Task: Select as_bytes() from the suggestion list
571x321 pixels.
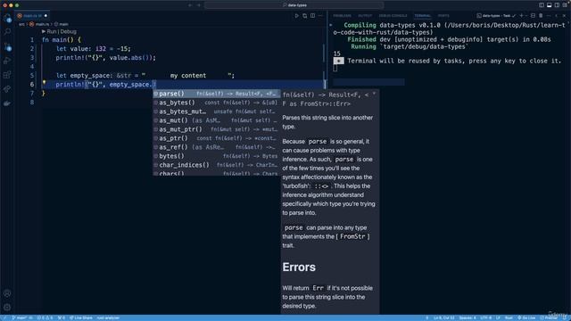Action: coord(216,103)
